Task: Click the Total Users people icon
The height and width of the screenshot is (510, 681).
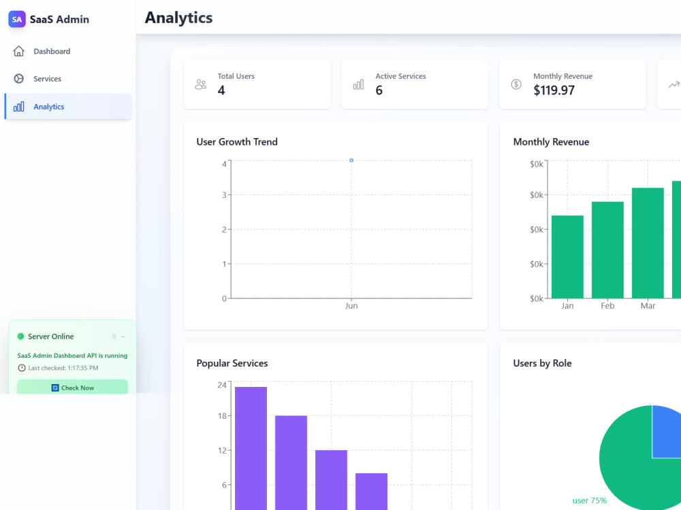Action: tap(201, 84)
